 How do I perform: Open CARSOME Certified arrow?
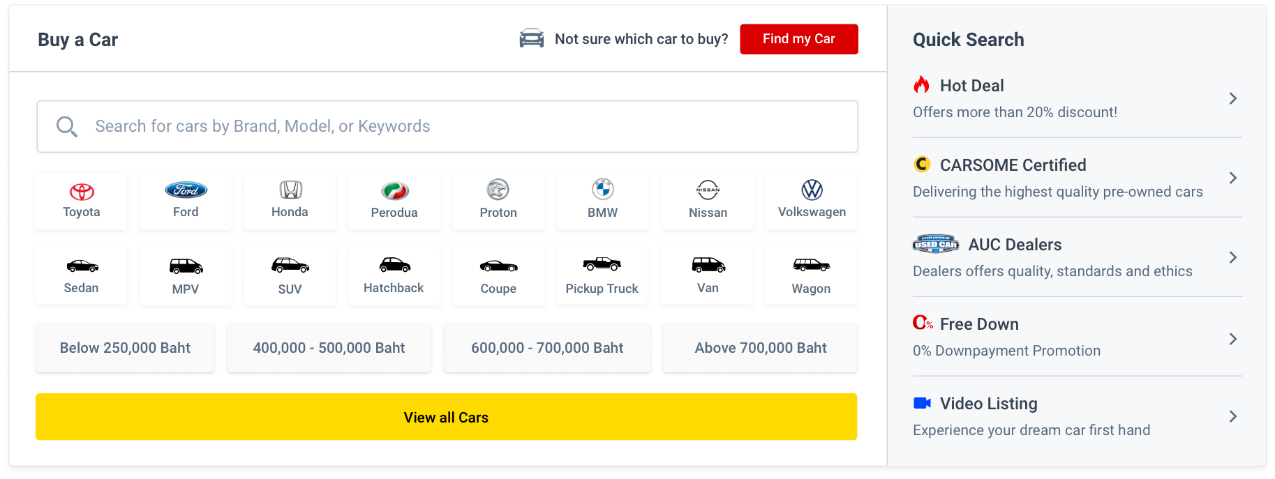pyautogui.click(x=1233, y=178)
